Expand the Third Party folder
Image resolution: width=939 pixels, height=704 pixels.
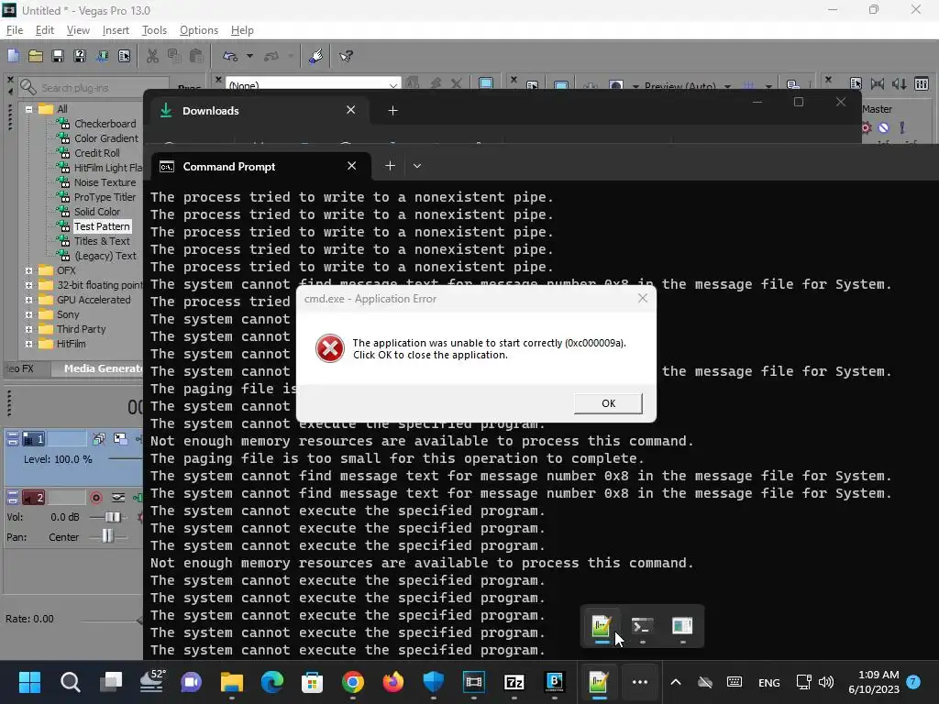point(28,329)
